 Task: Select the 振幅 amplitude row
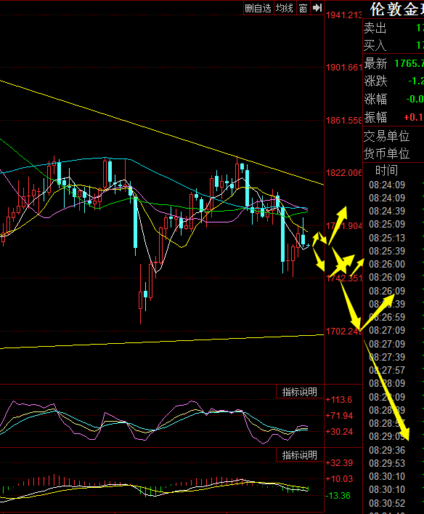pos(394,117)
